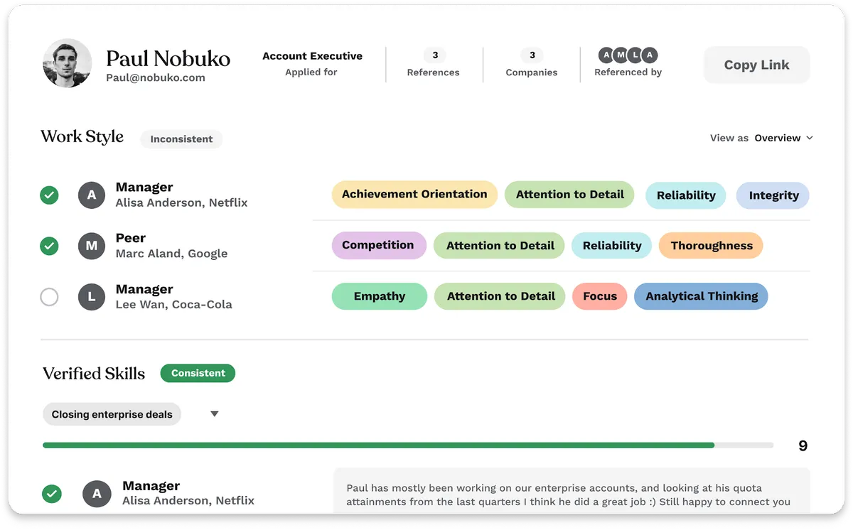This screenshot has width=853, height=530.
Task: Click the Lee Wan, Coca-Cola text
Action: coord(174,305)
